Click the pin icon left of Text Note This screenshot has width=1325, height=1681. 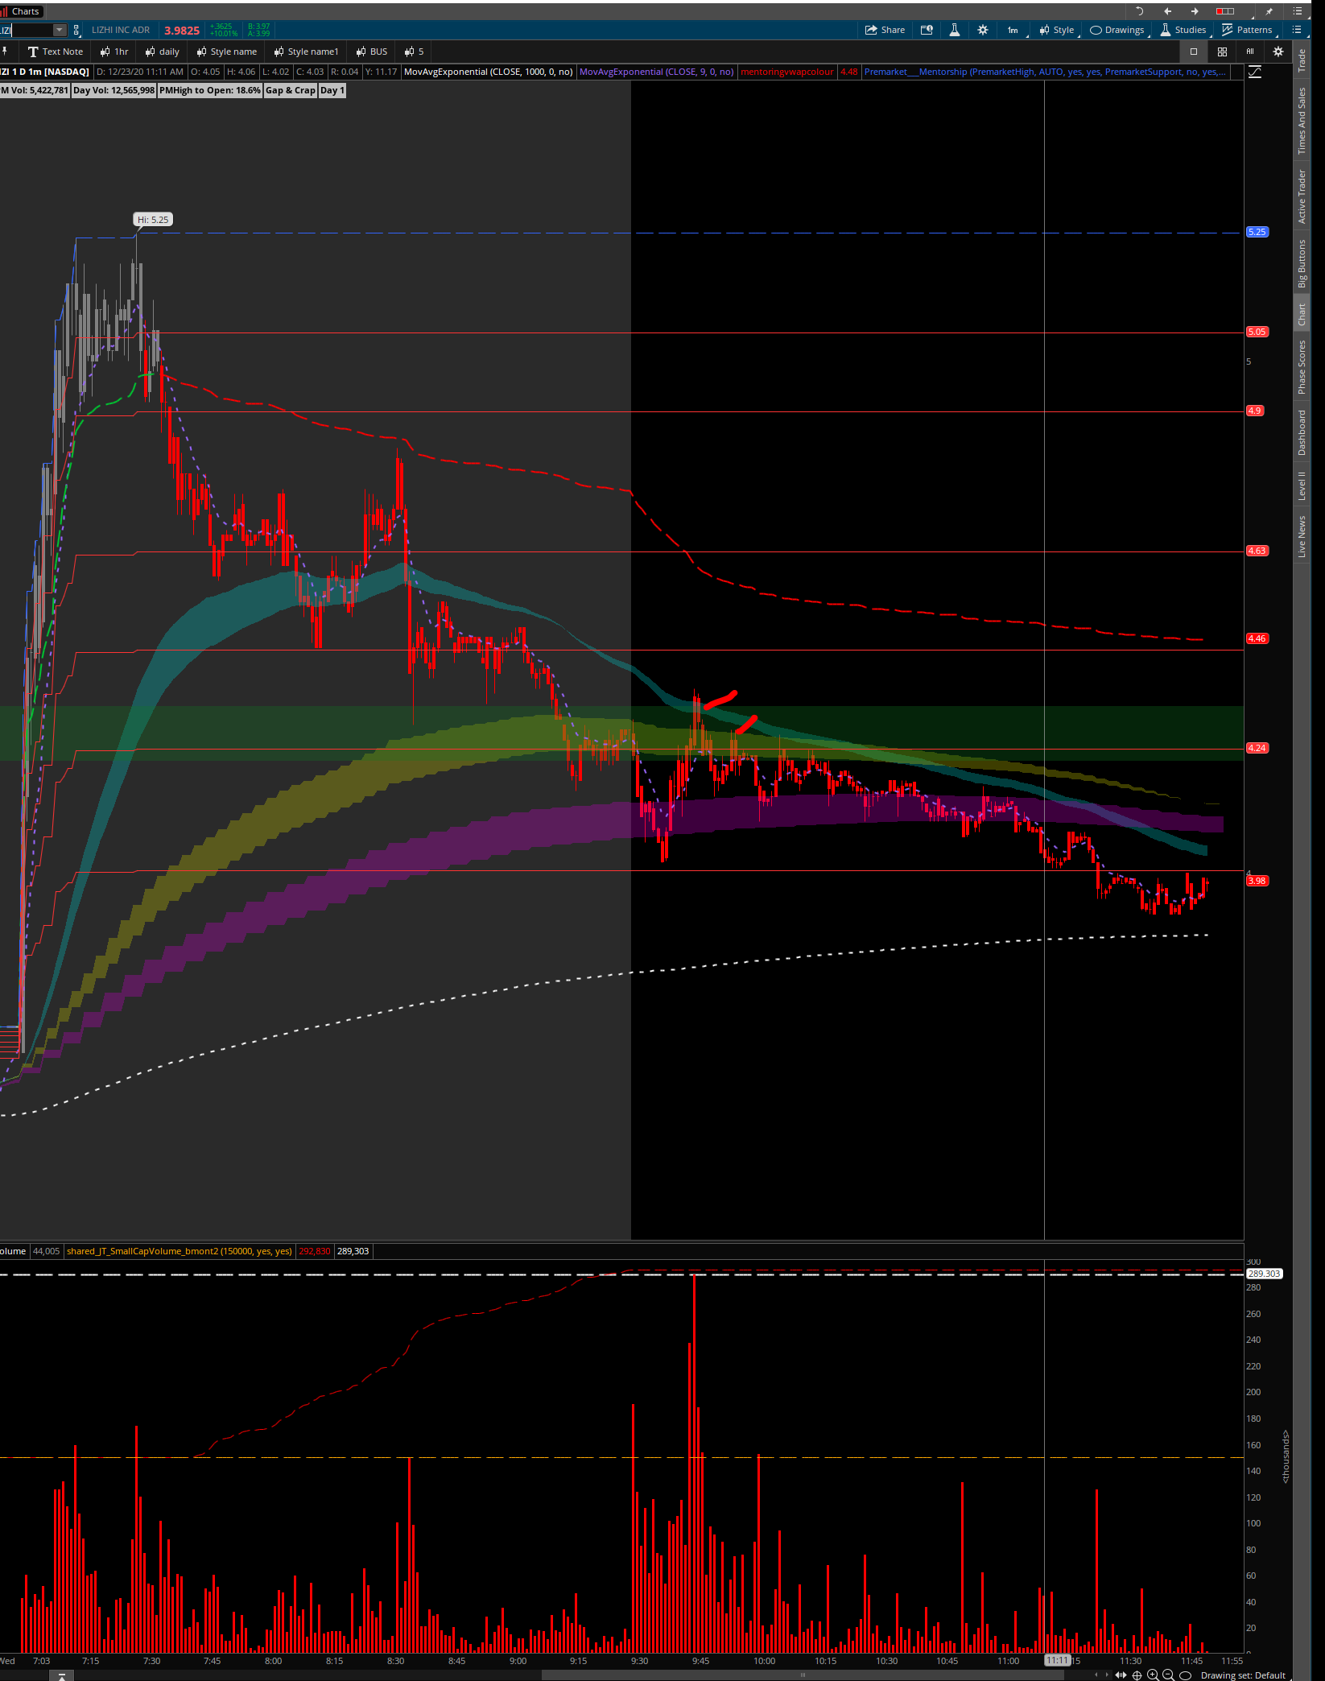(x=5, y=52)
